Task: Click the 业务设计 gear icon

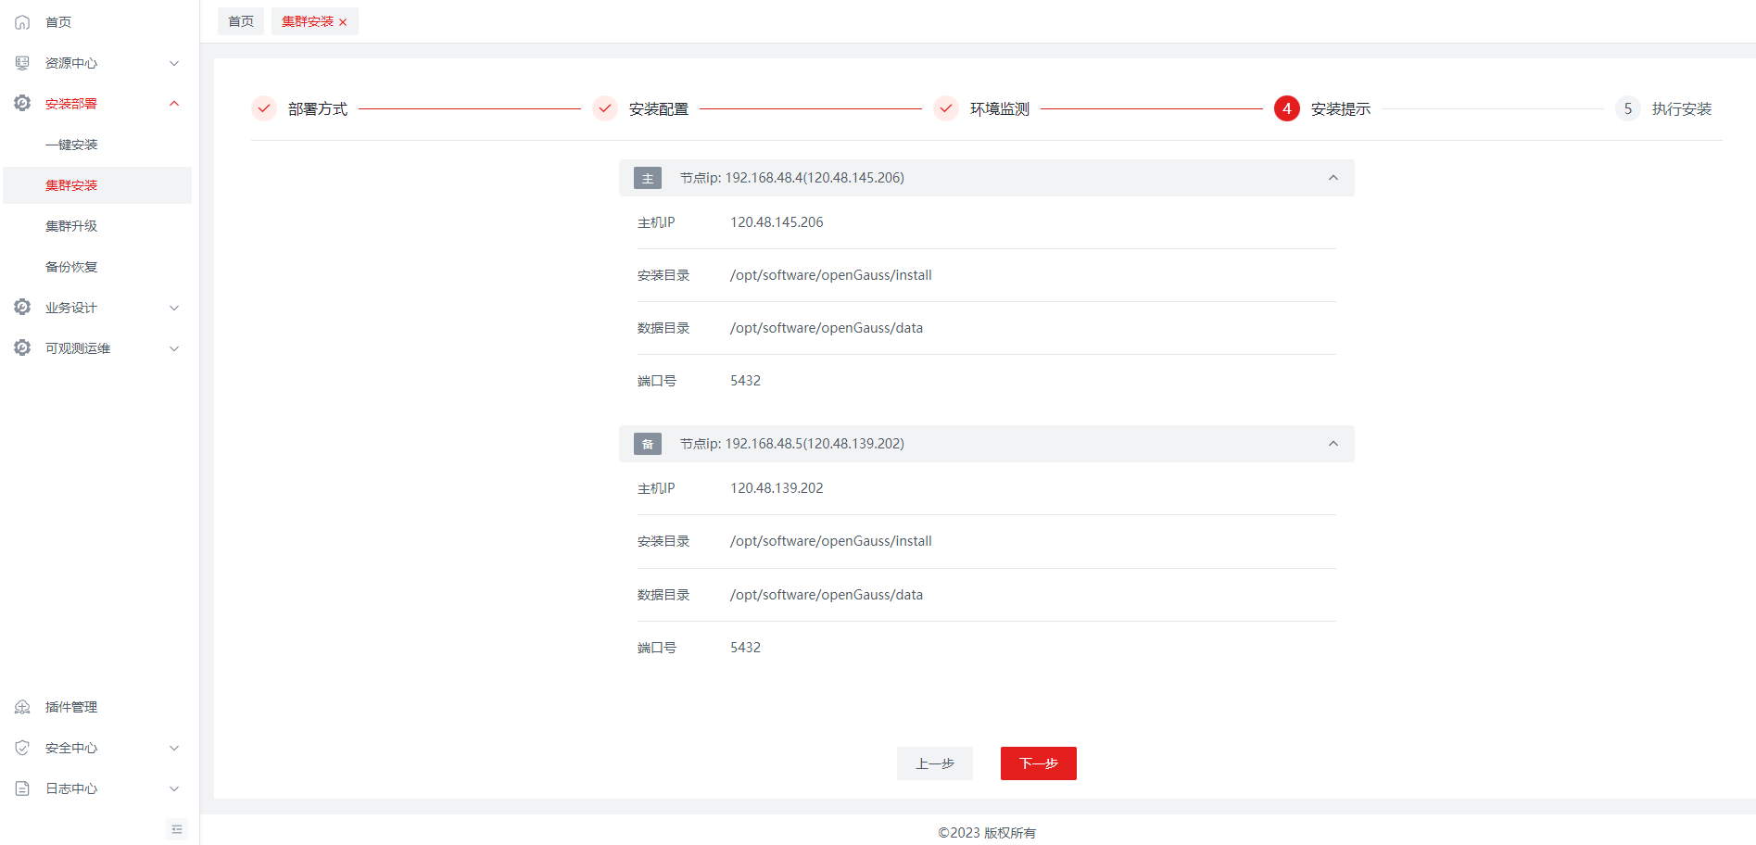Action: tap(22, 307)
